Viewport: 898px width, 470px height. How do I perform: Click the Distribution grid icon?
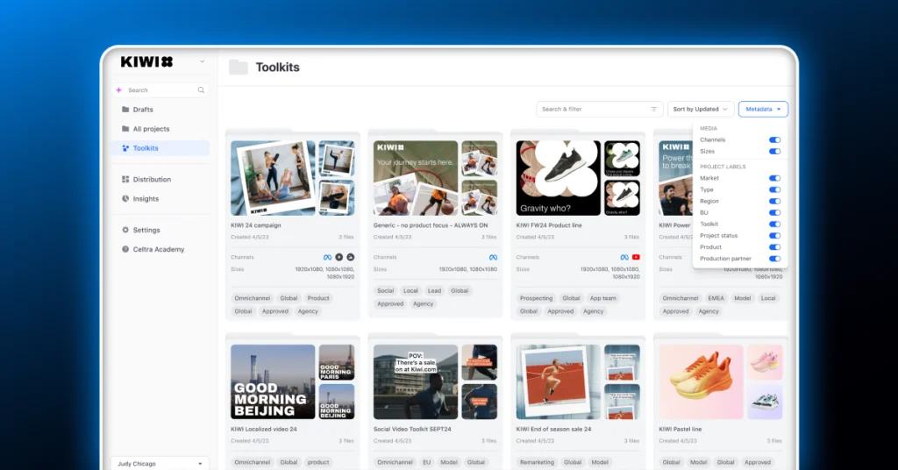125,179
